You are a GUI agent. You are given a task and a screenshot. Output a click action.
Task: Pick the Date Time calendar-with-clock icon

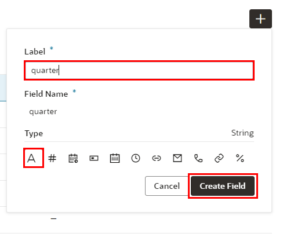coord(73,158)
